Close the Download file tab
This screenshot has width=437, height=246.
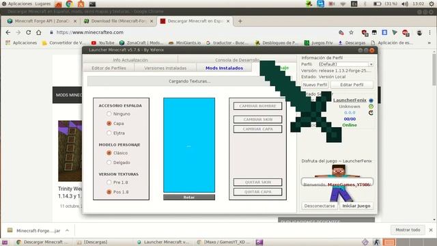152,21
